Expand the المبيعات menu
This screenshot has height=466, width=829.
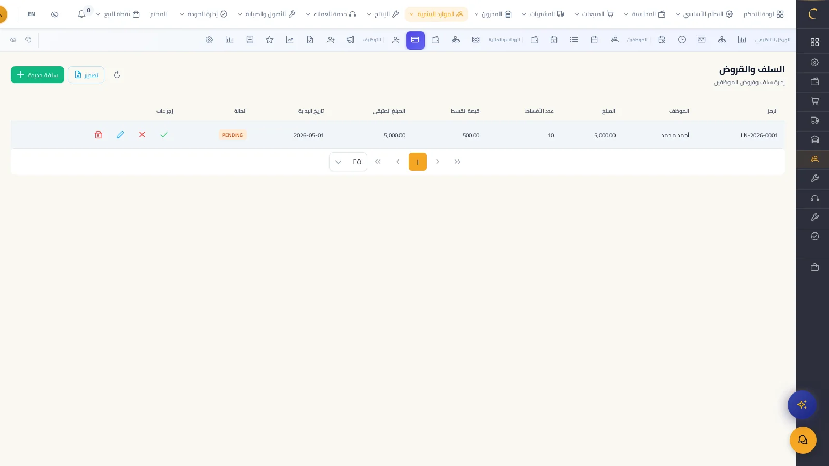pos(594,14)
